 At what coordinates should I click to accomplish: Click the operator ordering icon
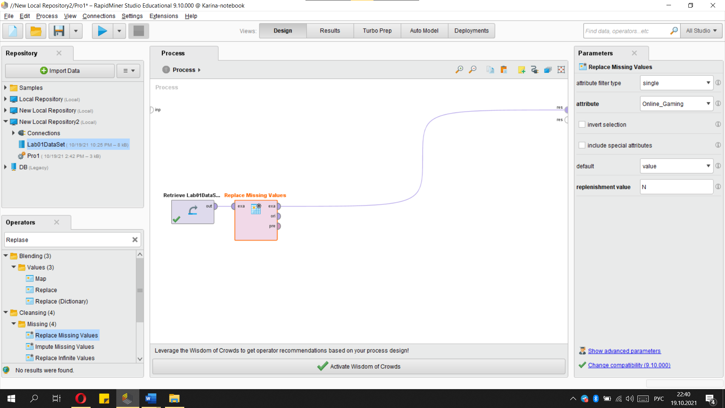[x=548, y=70]
